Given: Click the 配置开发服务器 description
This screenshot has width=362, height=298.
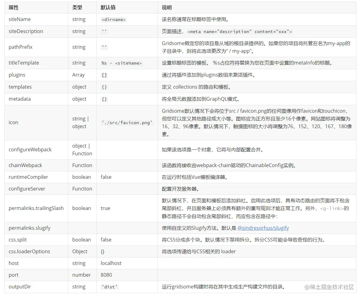Looking at the screenshot, I should click(181, 189).
